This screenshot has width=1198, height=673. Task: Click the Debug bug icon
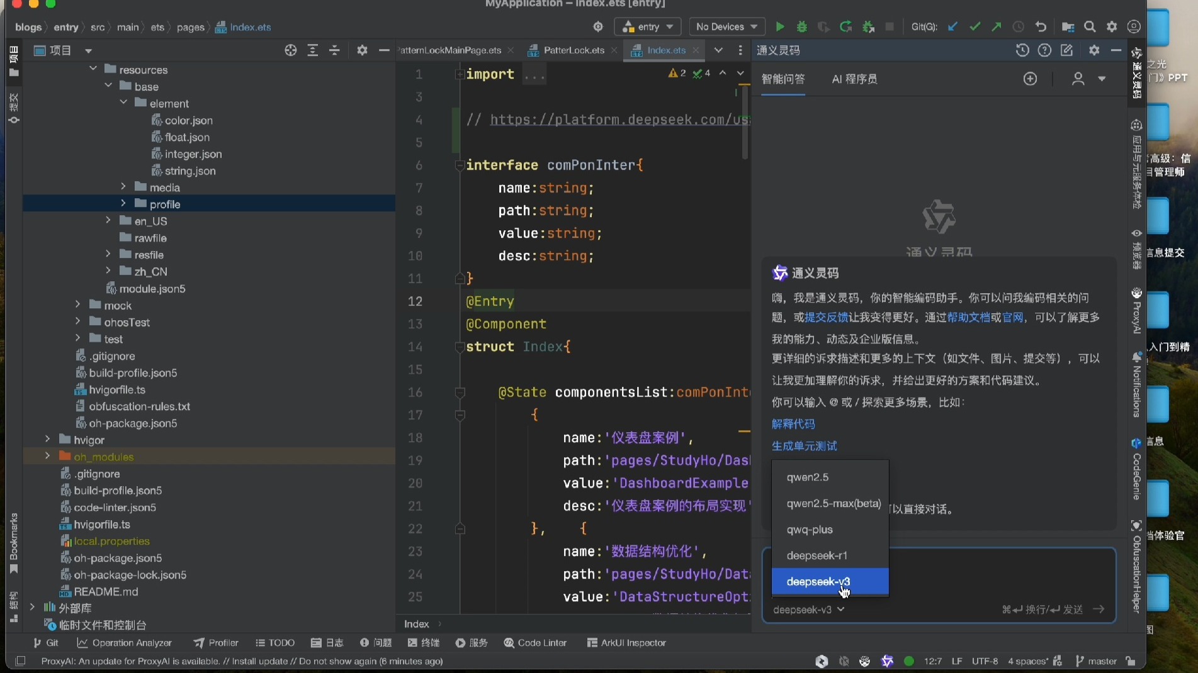click(801, 27)
